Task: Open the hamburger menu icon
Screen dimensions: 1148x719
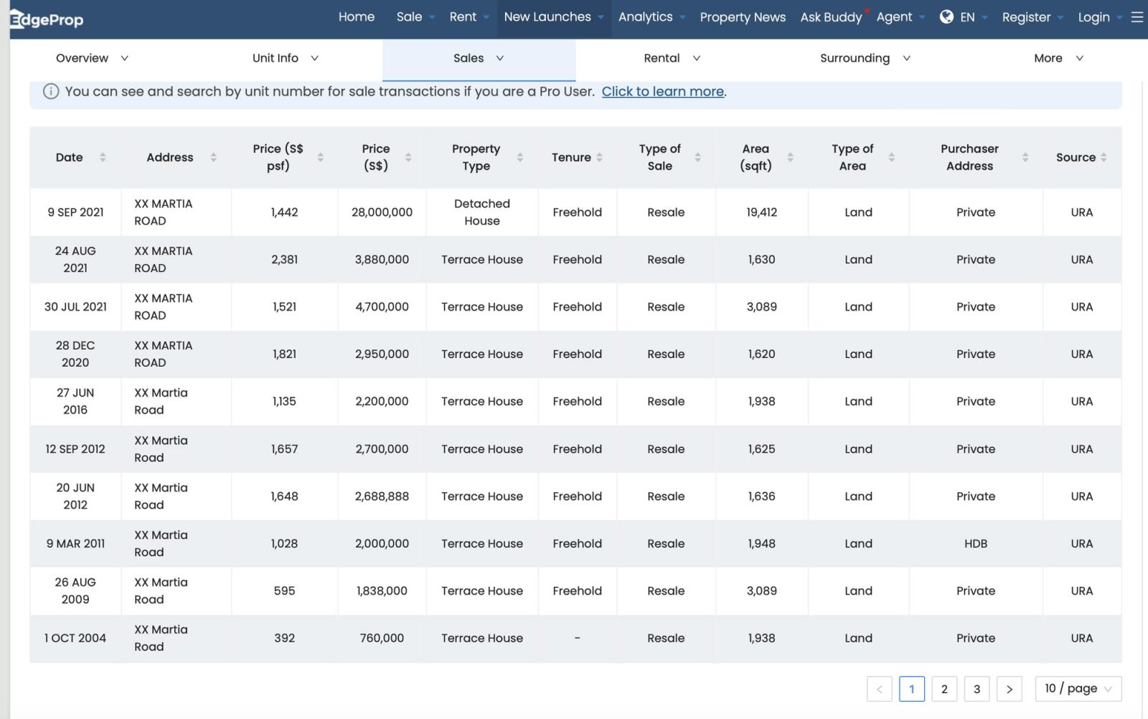Action: pos(1137,17)
